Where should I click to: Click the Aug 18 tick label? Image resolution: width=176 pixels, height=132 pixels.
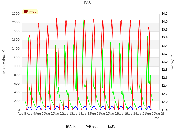114,114
